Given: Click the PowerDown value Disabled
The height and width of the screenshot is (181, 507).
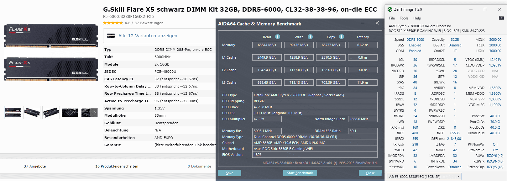Looking at the screenshot, I should 455,167.
